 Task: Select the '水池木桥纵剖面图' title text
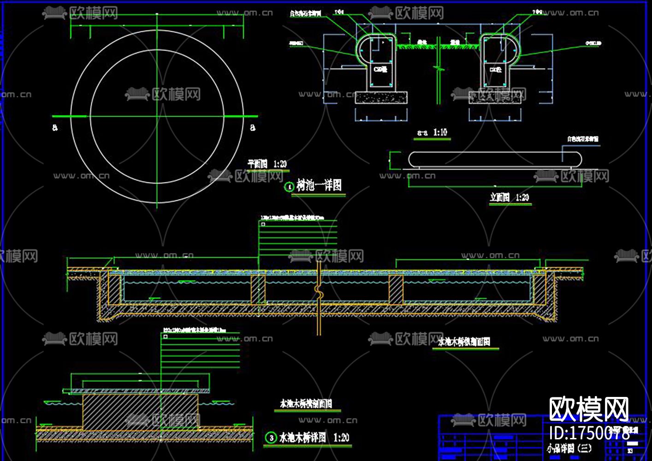tap(464, 342)
